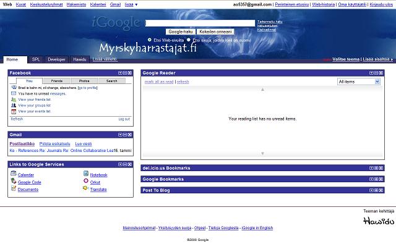Click the Notebook icon in Google Services
The image size is (396, 244).
[x=86, y=174]
